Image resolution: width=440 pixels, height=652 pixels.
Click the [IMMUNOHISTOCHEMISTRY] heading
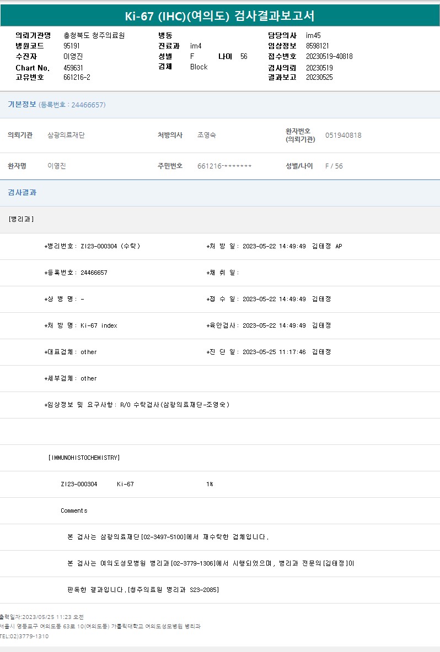tap(84, 458)
